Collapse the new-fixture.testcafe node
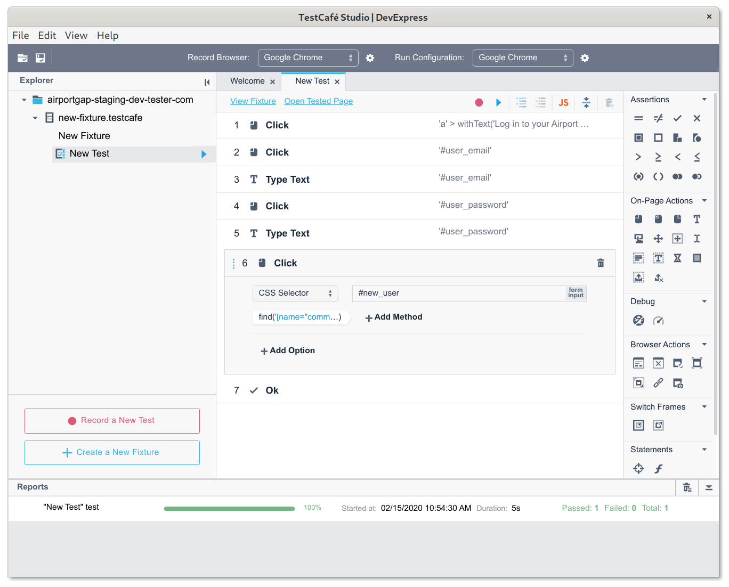Screen dimensions: 729x587 (x=35, y=118)
